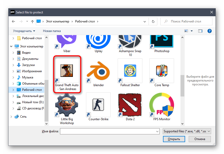This screenshot has width=224, height=154.
Task: Click Новая папка button
Action: [52, 31]
